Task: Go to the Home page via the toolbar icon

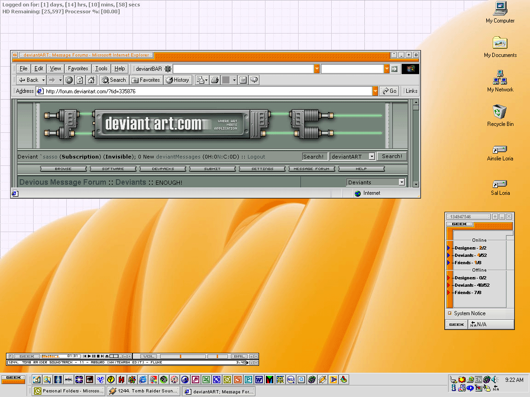Action: point(91,80)
